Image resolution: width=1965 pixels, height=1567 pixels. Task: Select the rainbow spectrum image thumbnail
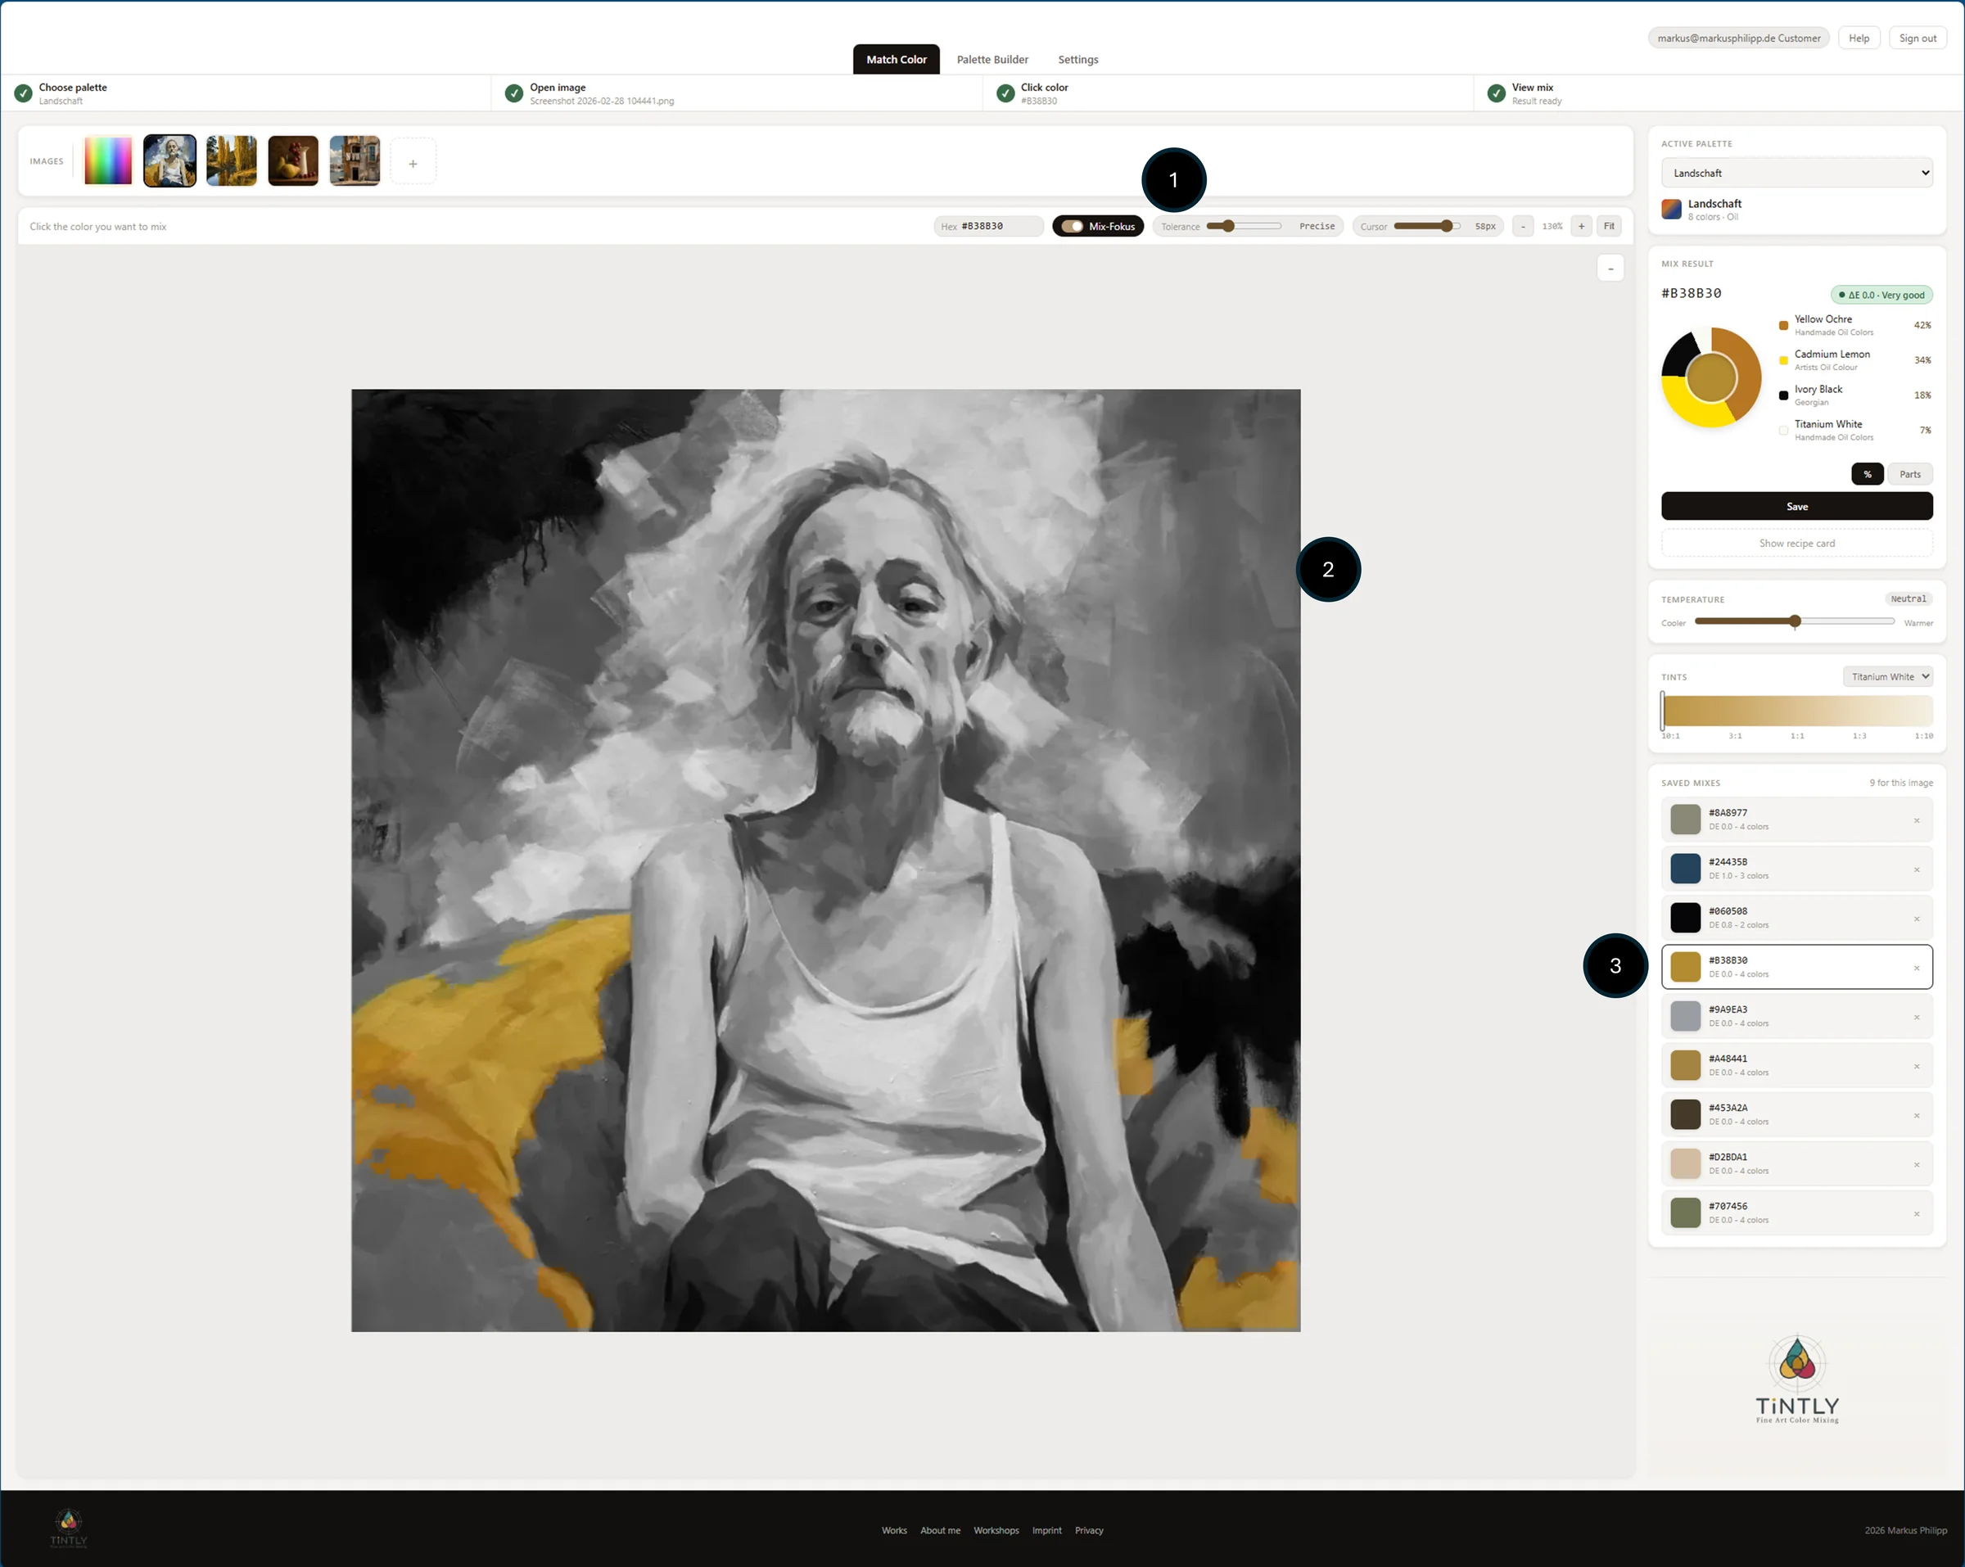pos(108,160)
